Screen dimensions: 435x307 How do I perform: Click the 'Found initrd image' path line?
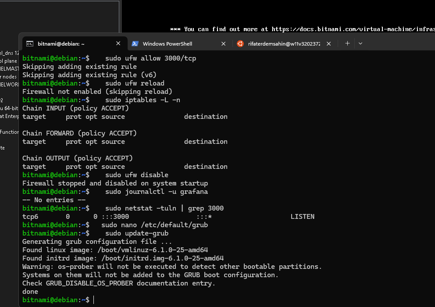[x=123, y=258]
